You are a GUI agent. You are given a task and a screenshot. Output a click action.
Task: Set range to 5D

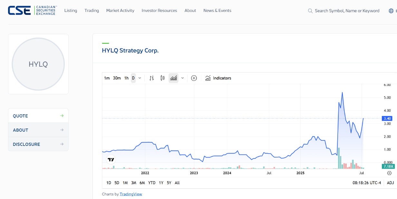[x=117, y=183]
